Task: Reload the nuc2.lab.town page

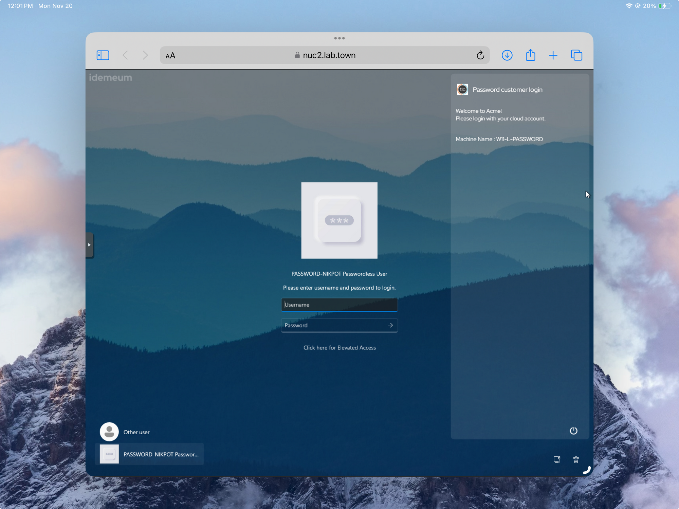Action: coord(480,55)
